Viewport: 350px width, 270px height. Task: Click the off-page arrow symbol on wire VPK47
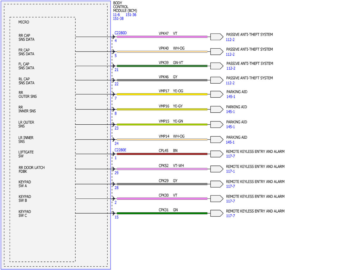pyautogui.click(x=217, y=37)
